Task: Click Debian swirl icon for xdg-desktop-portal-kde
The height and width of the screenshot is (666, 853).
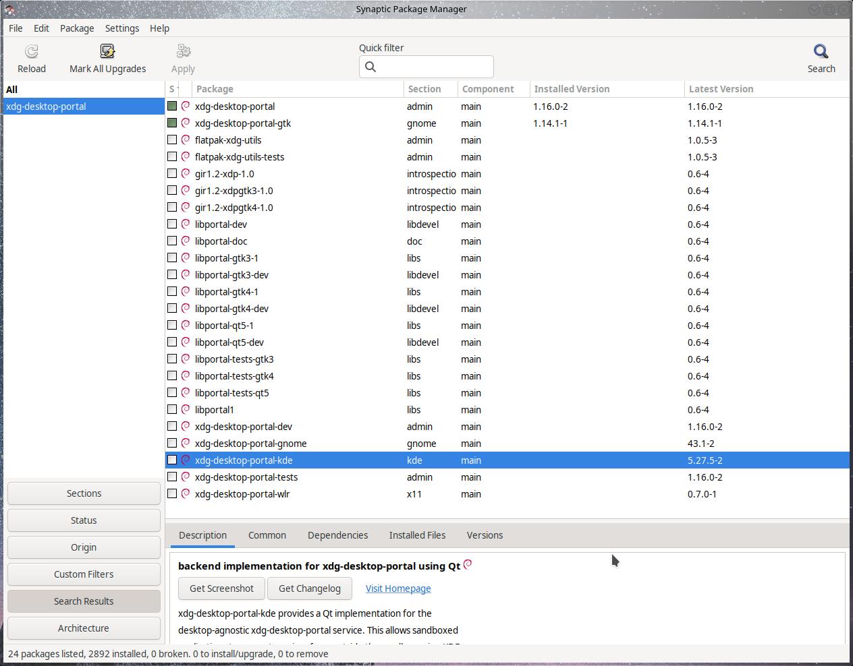Action: click(186, 460)
